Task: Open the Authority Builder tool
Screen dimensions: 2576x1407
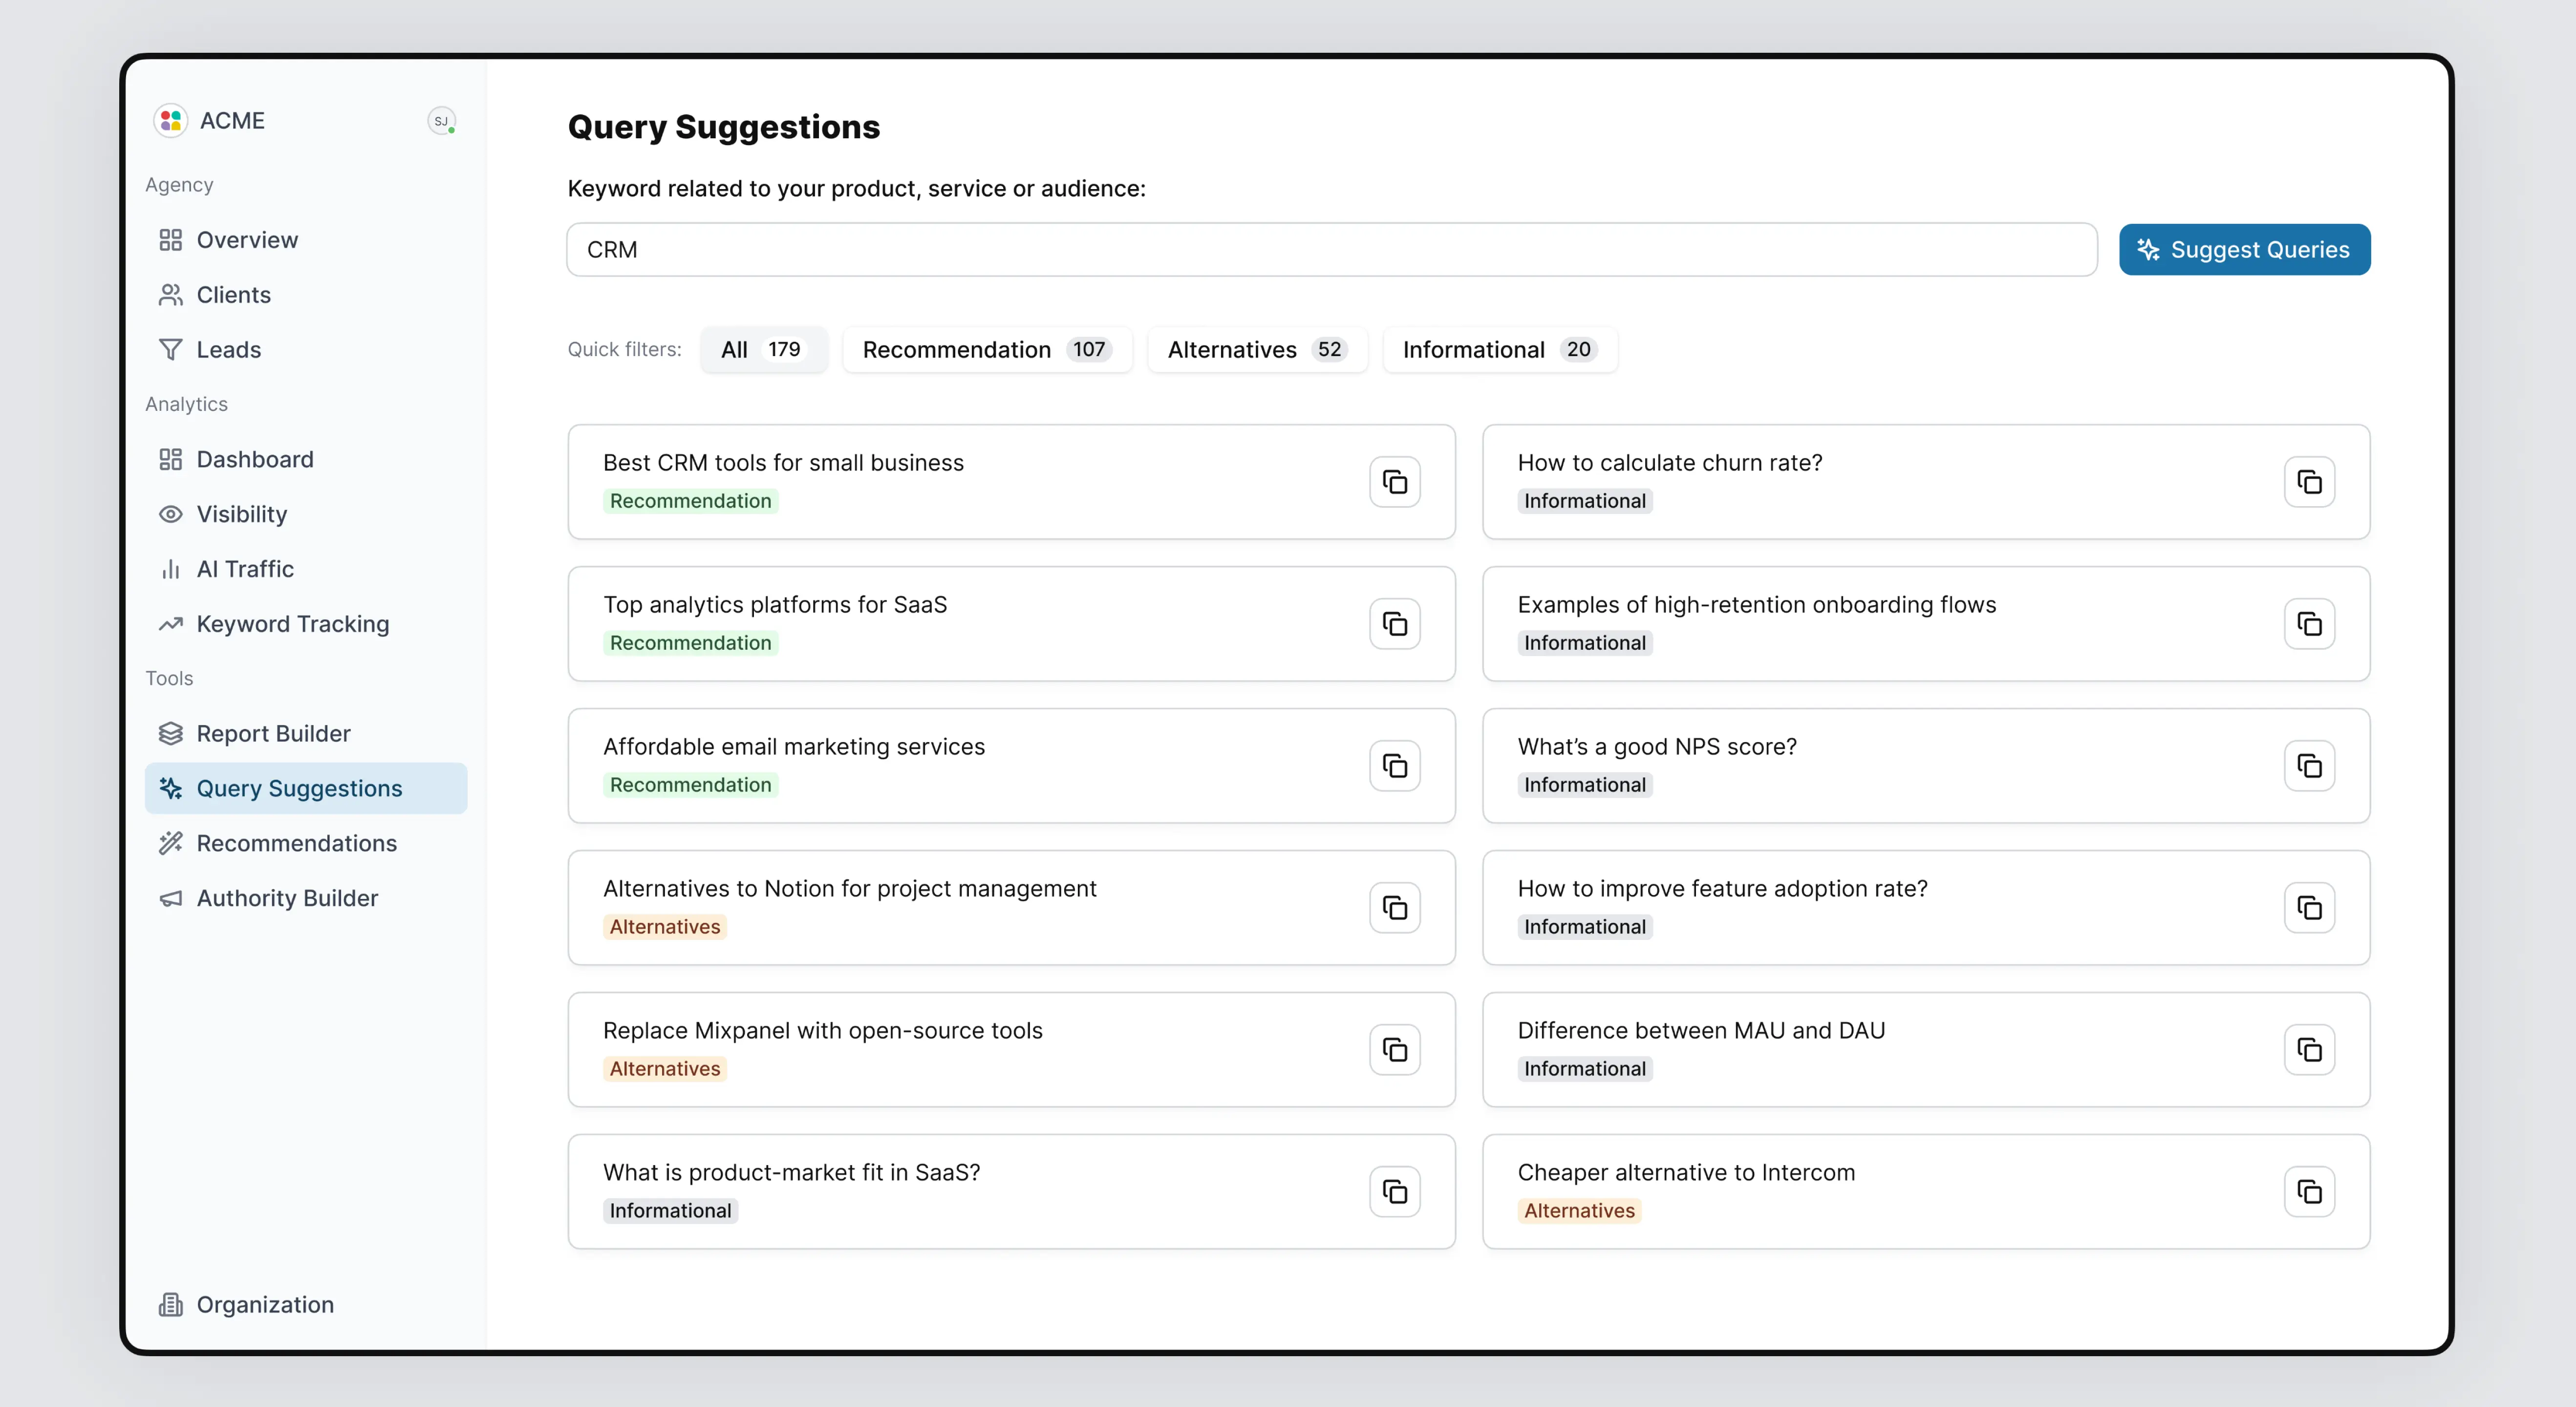Action: [x=286, y=898]
